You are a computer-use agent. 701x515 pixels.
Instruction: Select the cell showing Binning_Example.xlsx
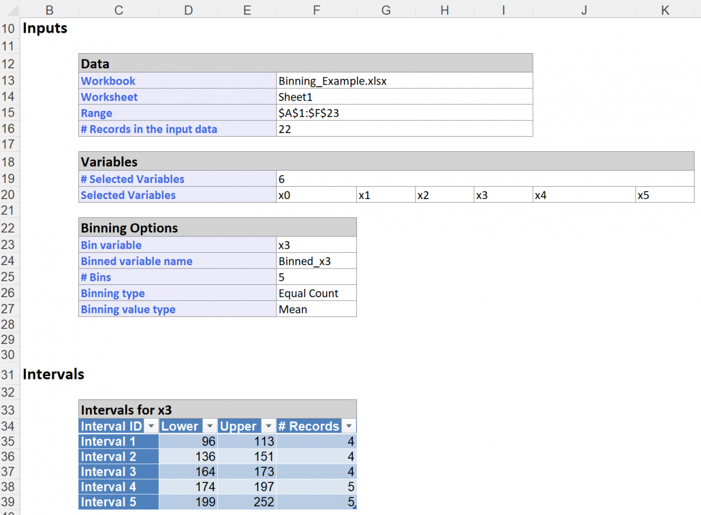coord(333,81)
